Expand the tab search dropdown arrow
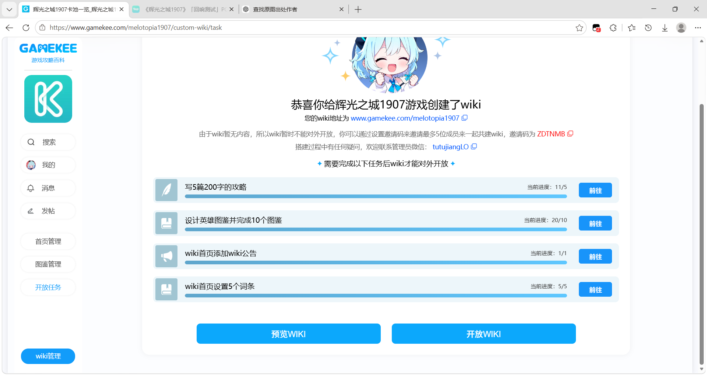This screenshot has height=375, width=707. 9,10
